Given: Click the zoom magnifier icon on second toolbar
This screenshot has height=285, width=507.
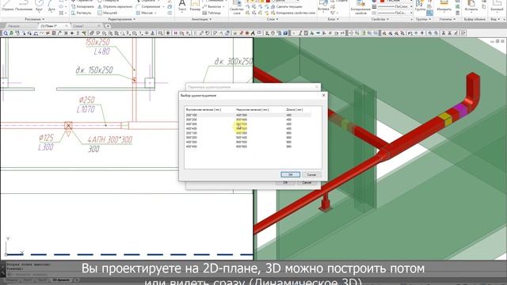Looking at the screenshot, I should [x=6, y=33].
